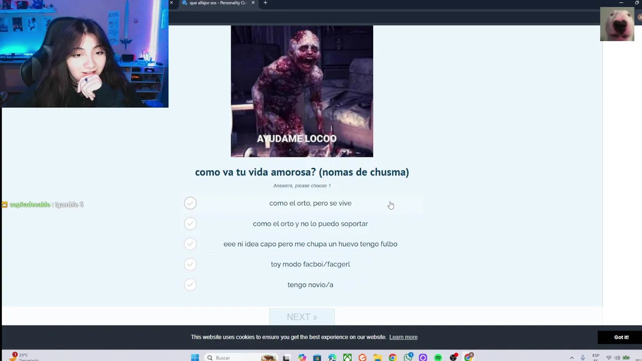Image resolution: width=642 pixels, height=361 pixels.
Task: Click the microphone tray icon
Action: pos(583,357)
